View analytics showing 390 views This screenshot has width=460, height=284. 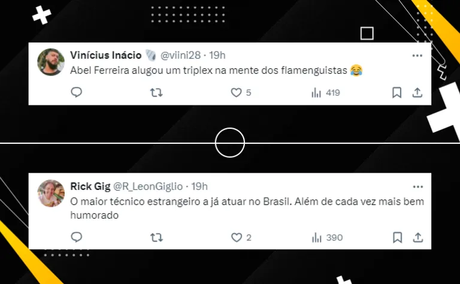pos(327,237)
